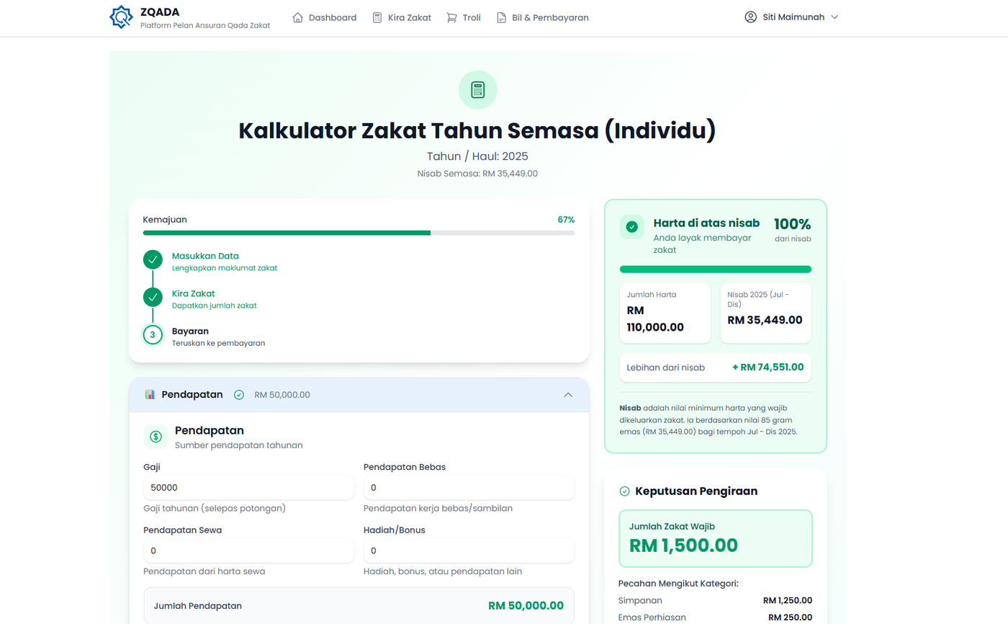Click the Kemajuan 67% progress bar

359,233
